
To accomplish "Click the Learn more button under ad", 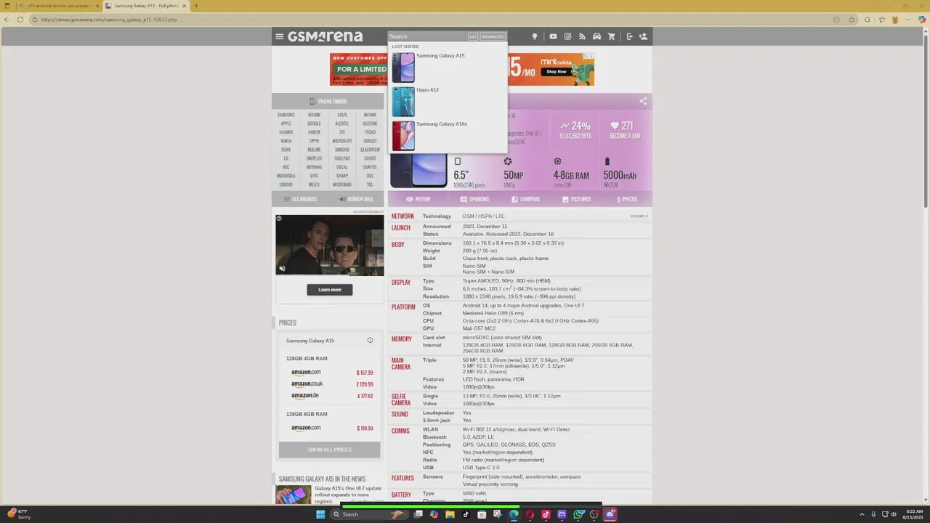I will (329, 290).
